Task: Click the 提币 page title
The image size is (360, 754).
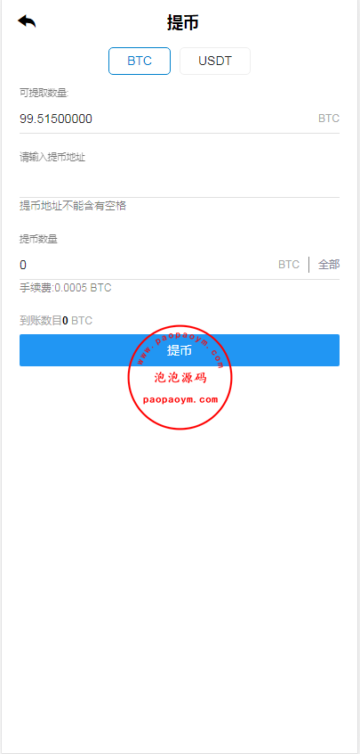Action: click(182, 22)
